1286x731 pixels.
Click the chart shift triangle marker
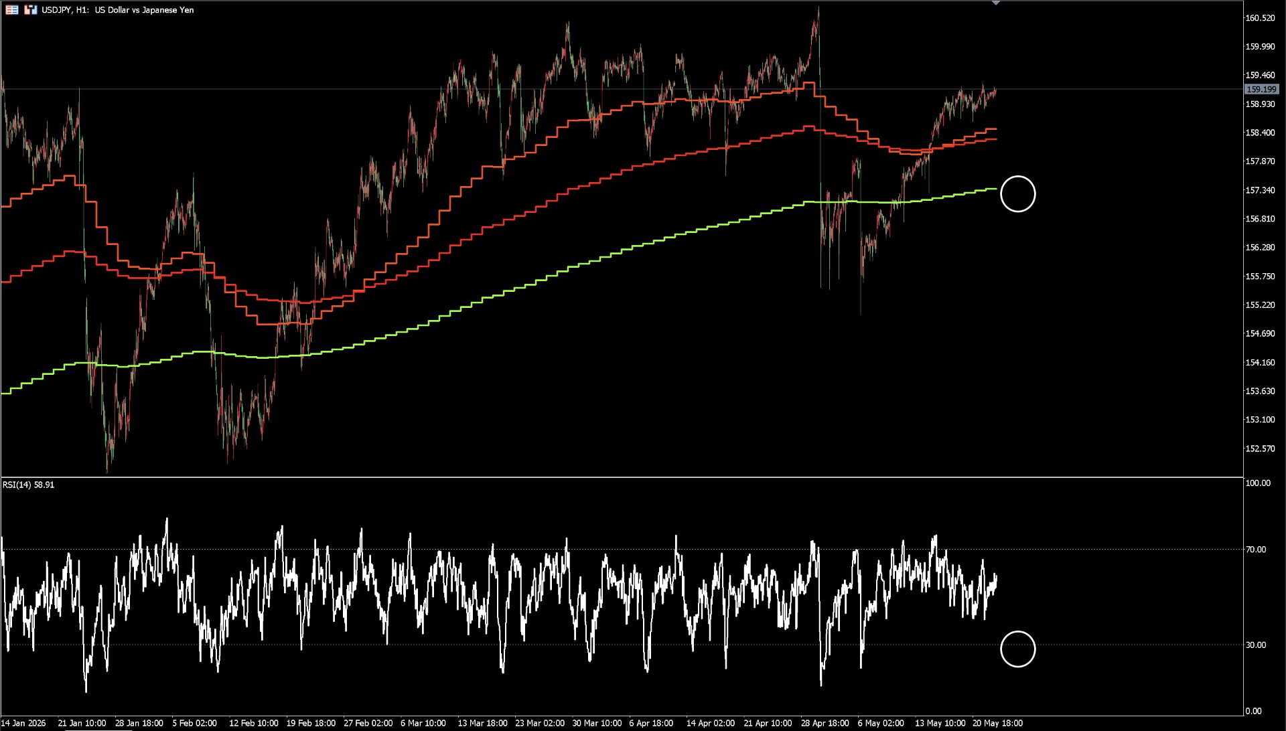click(x=996, y=3)
